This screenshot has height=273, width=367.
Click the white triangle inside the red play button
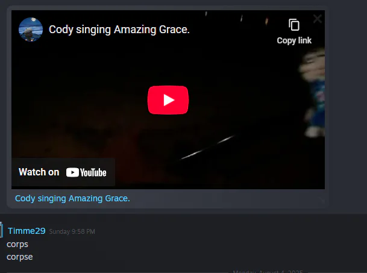[x=169, y=100]
